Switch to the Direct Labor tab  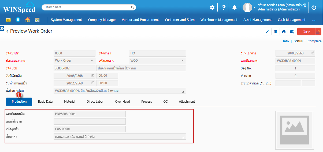click(x=95, y=101)
